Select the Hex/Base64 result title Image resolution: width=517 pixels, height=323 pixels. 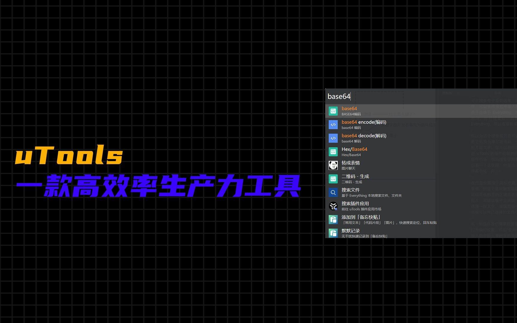click(354, 149)
